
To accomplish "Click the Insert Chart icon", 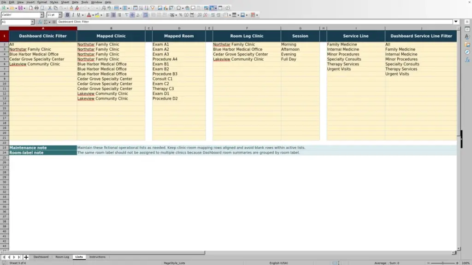I will 165,8.
